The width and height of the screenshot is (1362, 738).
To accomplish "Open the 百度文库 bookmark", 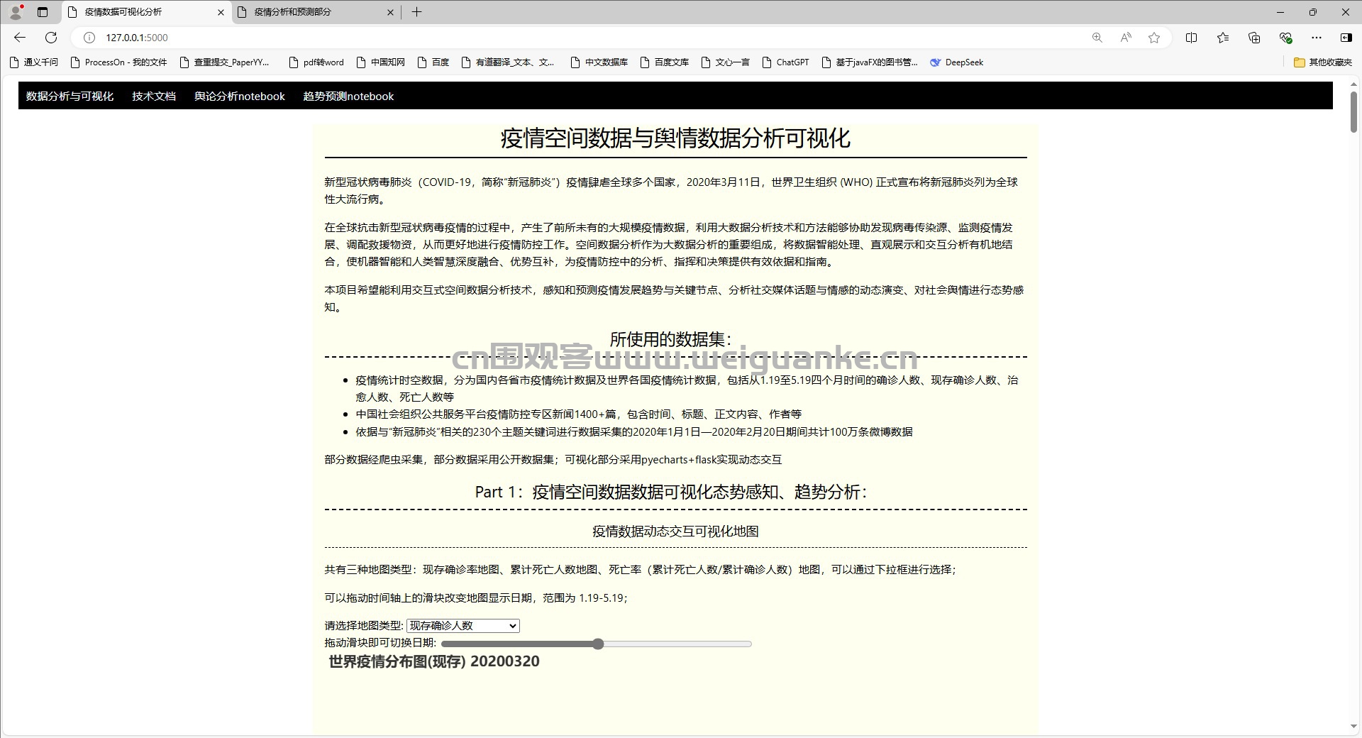I will click(665, 62).
